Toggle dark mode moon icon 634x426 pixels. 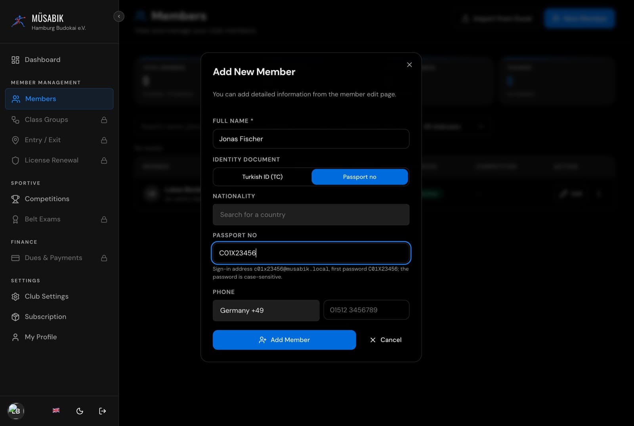click(80, 411)
